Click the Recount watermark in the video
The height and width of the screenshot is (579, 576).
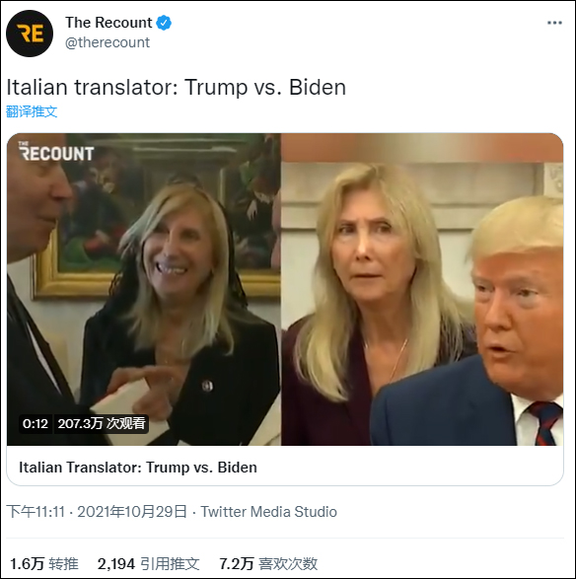click(56, 151)
